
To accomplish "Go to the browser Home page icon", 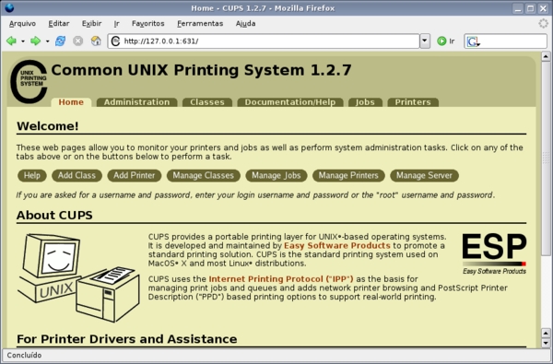I will click(96, 41).
